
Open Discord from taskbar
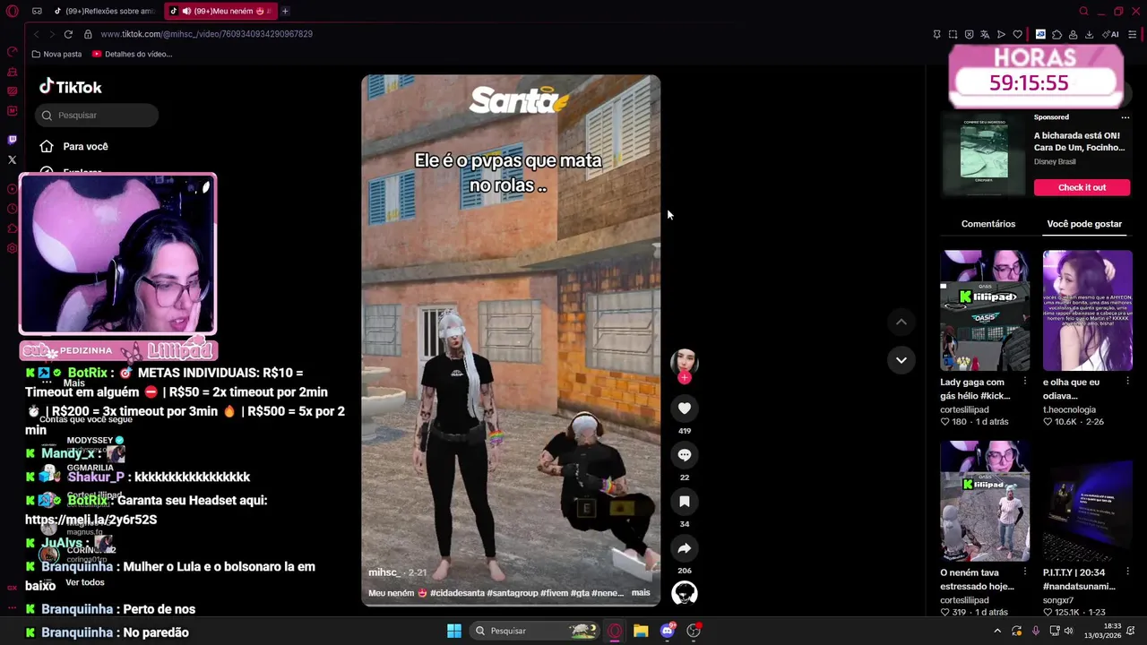click(668, 631)
